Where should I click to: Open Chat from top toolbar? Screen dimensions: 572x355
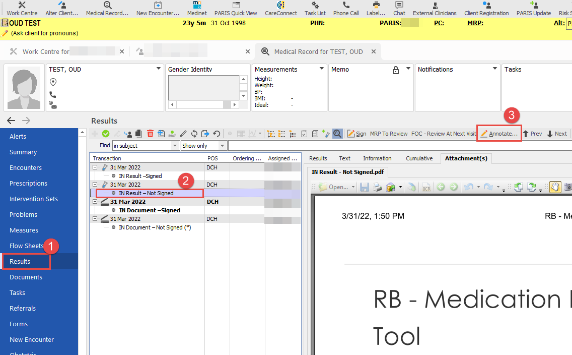[399, 9]
